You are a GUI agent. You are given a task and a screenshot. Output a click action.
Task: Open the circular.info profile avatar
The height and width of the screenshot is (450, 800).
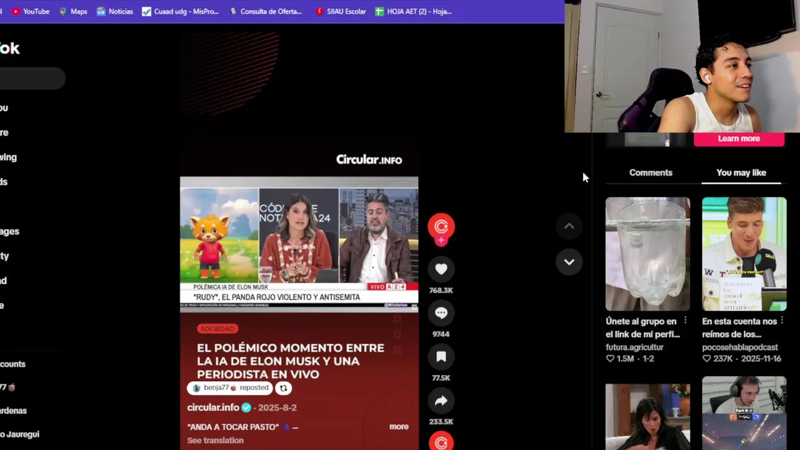point(441,226)
